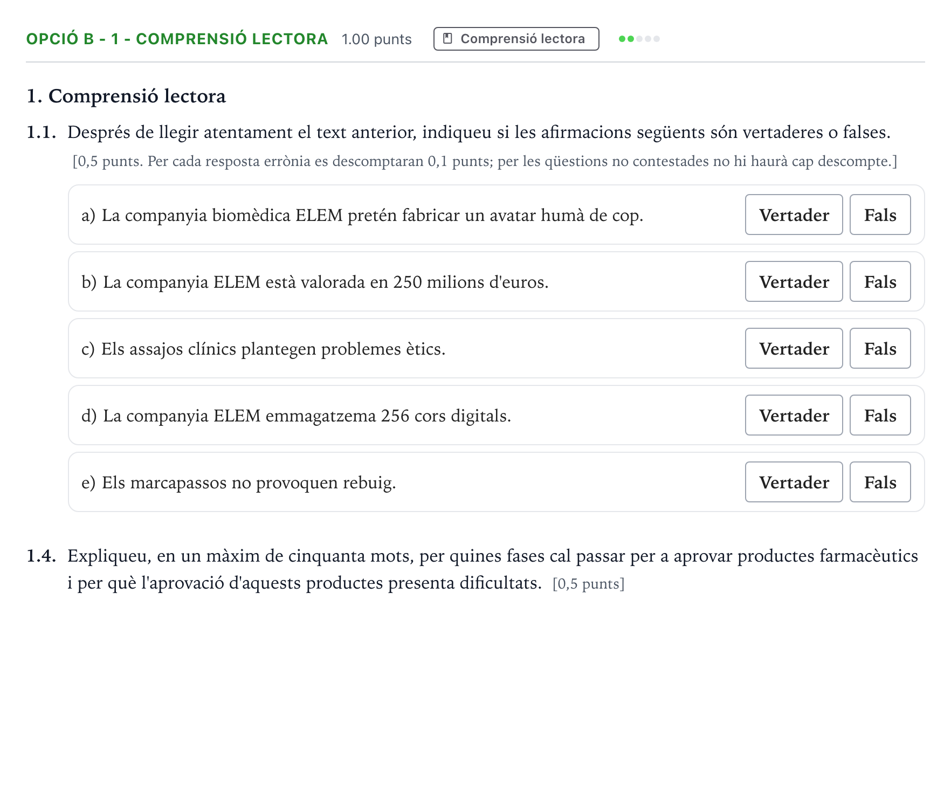Click the [0,5 punts] label of question 1.4
The image size is (951, 787).
(x=588, y=584)
